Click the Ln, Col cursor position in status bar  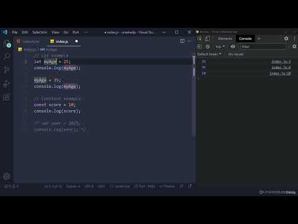53,186
